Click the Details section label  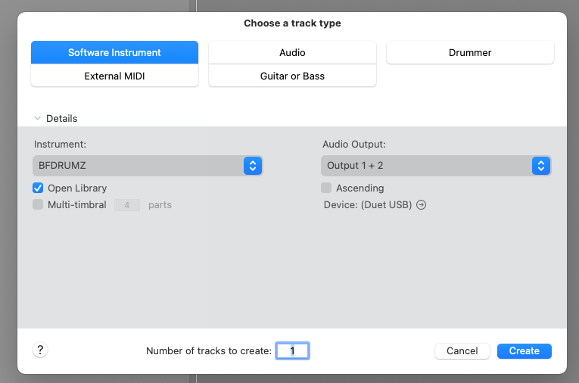(x=61, y=118)
